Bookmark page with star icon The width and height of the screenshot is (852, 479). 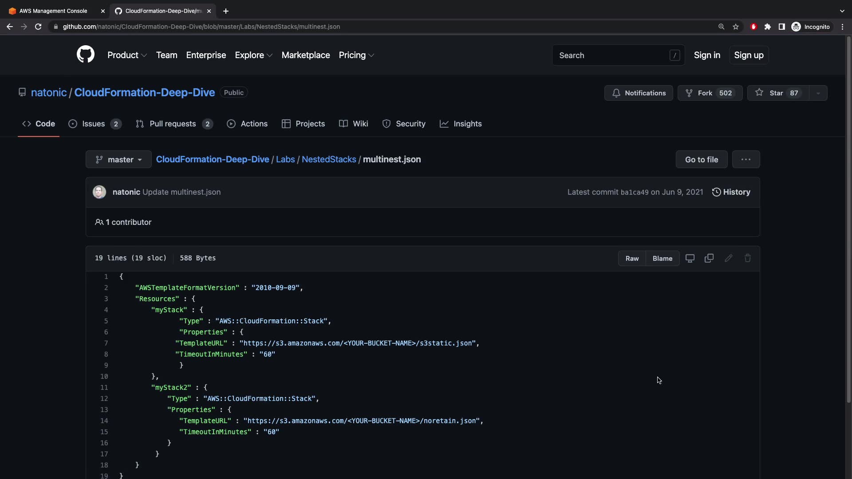coord(736,27)
